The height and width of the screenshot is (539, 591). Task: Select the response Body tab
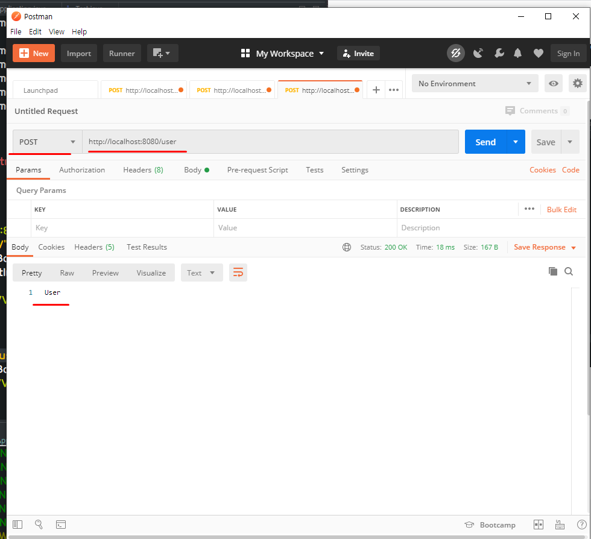20,247
